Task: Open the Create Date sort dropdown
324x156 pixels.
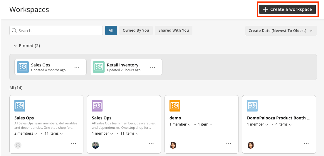Action: point(281,31)
